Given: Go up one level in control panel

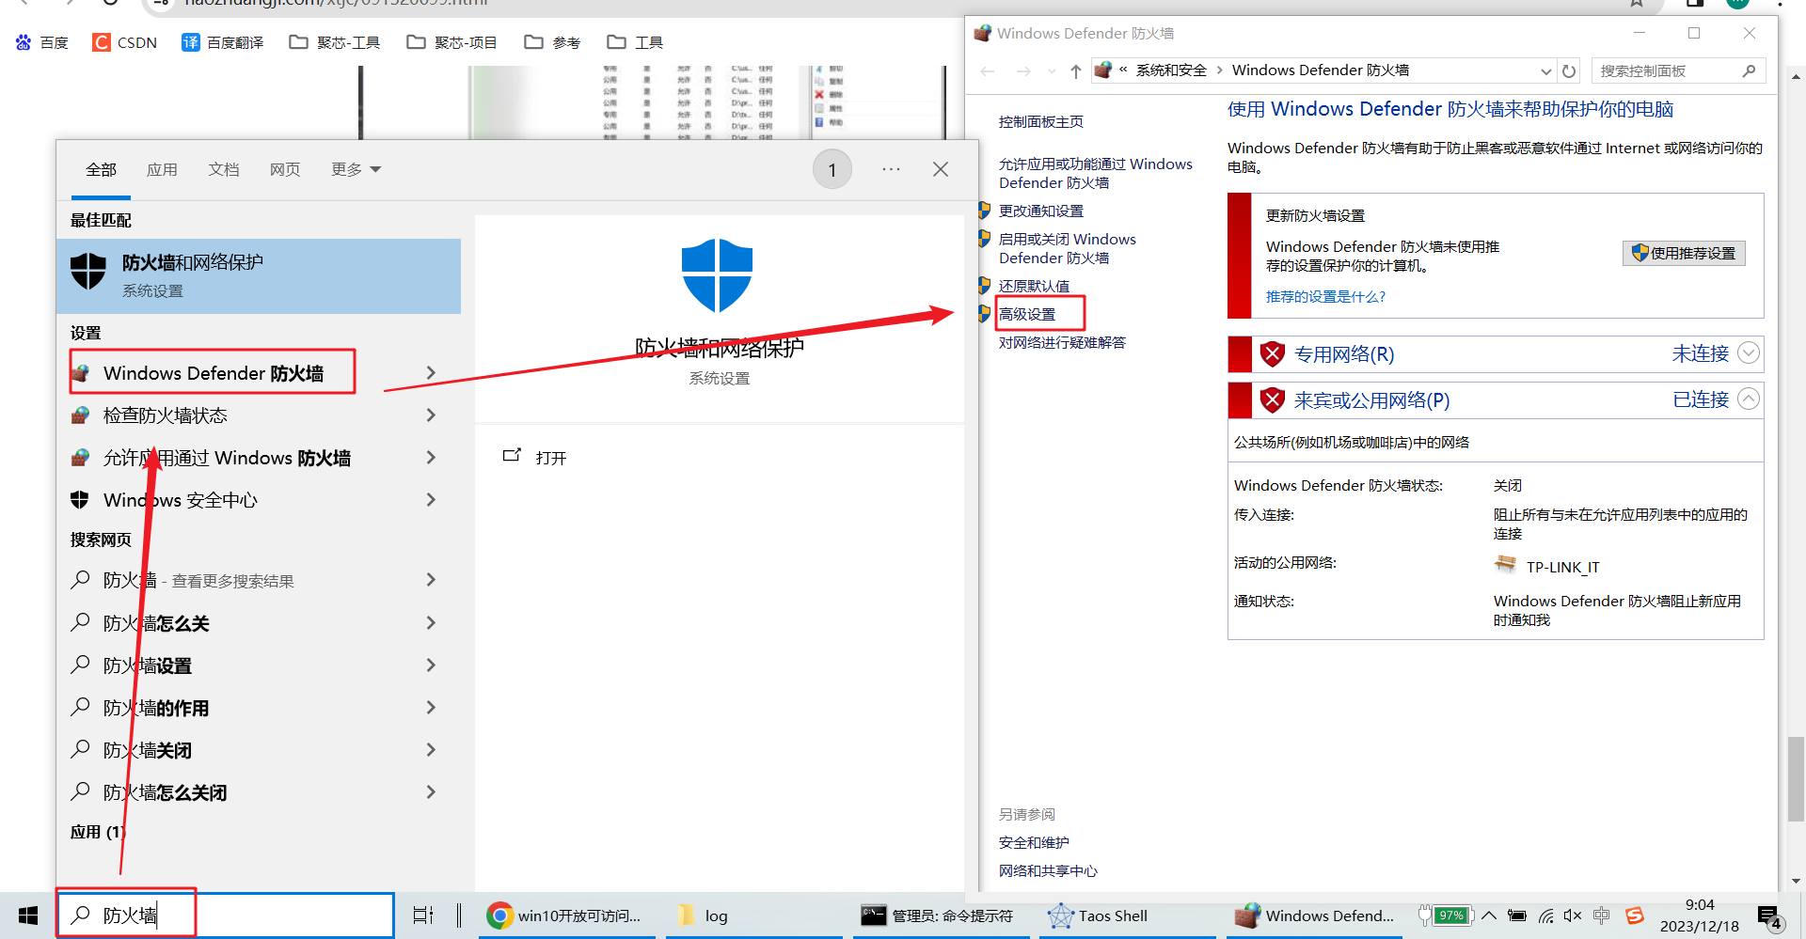Looking at the screenshot, I should pyautogui.click(x=1076, y=70).
